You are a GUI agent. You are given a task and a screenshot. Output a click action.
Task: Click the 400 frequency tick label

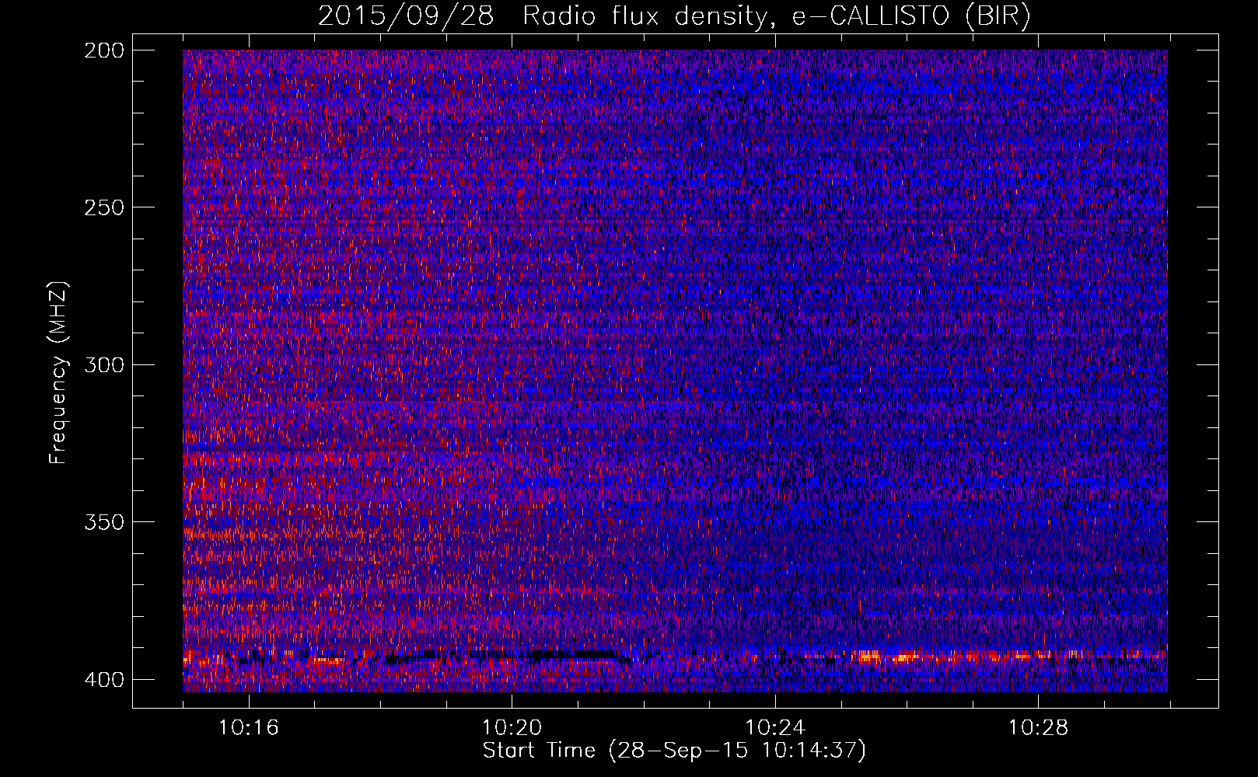coord(103,679)
